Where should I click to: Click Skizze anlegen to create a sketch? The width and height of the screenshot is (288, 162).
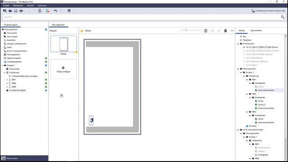[63, 69]
